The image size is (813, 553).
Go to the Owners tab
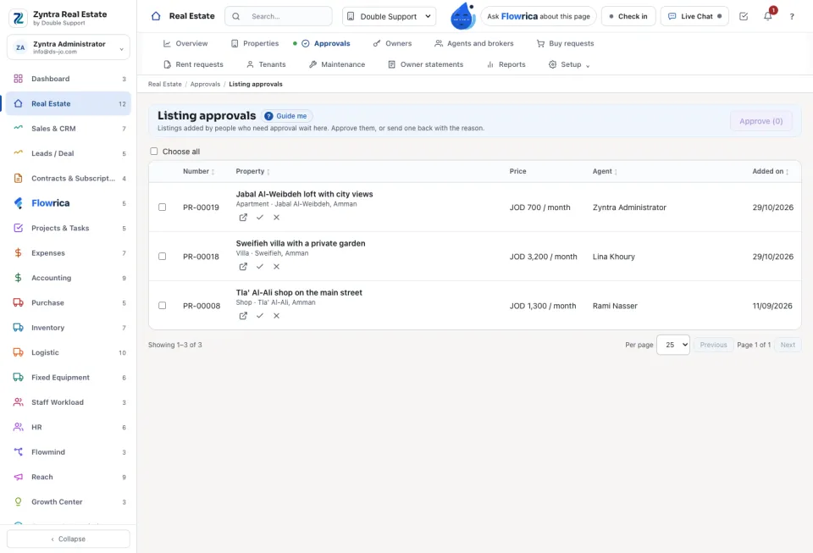[392, 43]
